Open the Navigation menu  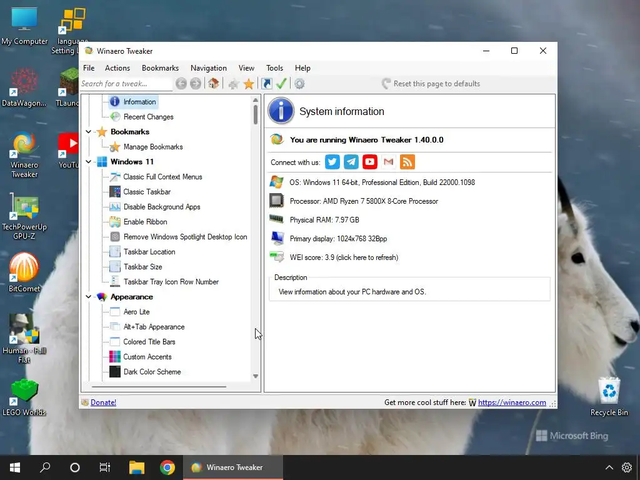pos(209,68)
